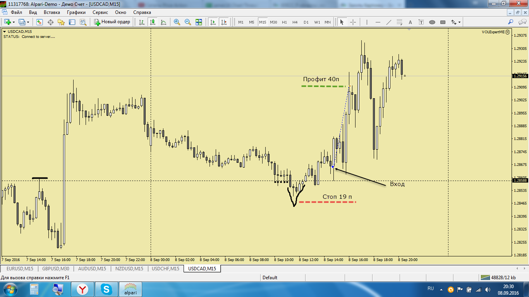Click the New Chart toolbar icon
The width and height of the screenshot is (529, 297).
click(x=7, y=22)
